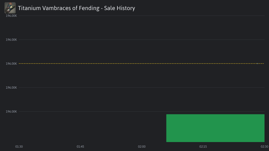This screenshot has width=269, height=151.
Task: Click the 196.00K label beside dashed line
Action: [11, 63]
